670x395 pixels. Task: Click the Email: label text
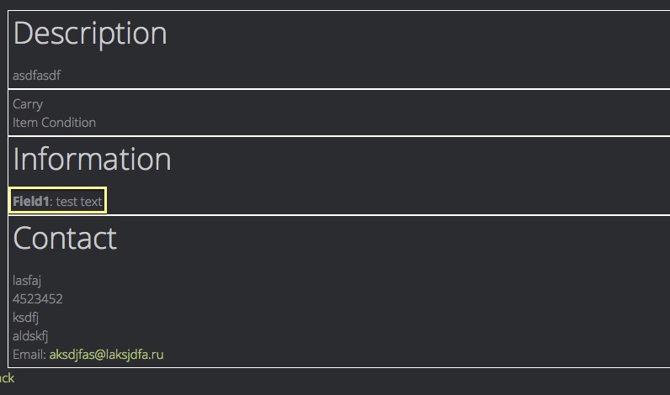coord(29,355)
